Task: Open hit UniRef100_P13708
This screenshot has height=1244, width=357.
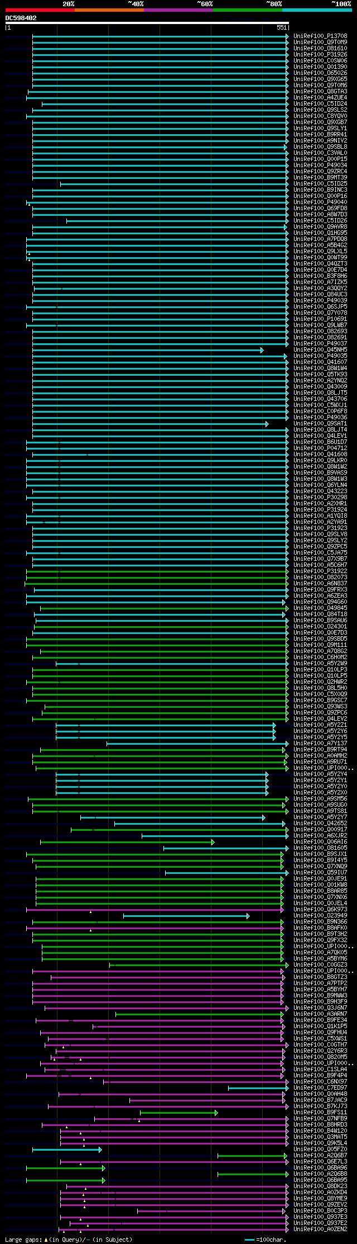Action: [x=320, y=36]
